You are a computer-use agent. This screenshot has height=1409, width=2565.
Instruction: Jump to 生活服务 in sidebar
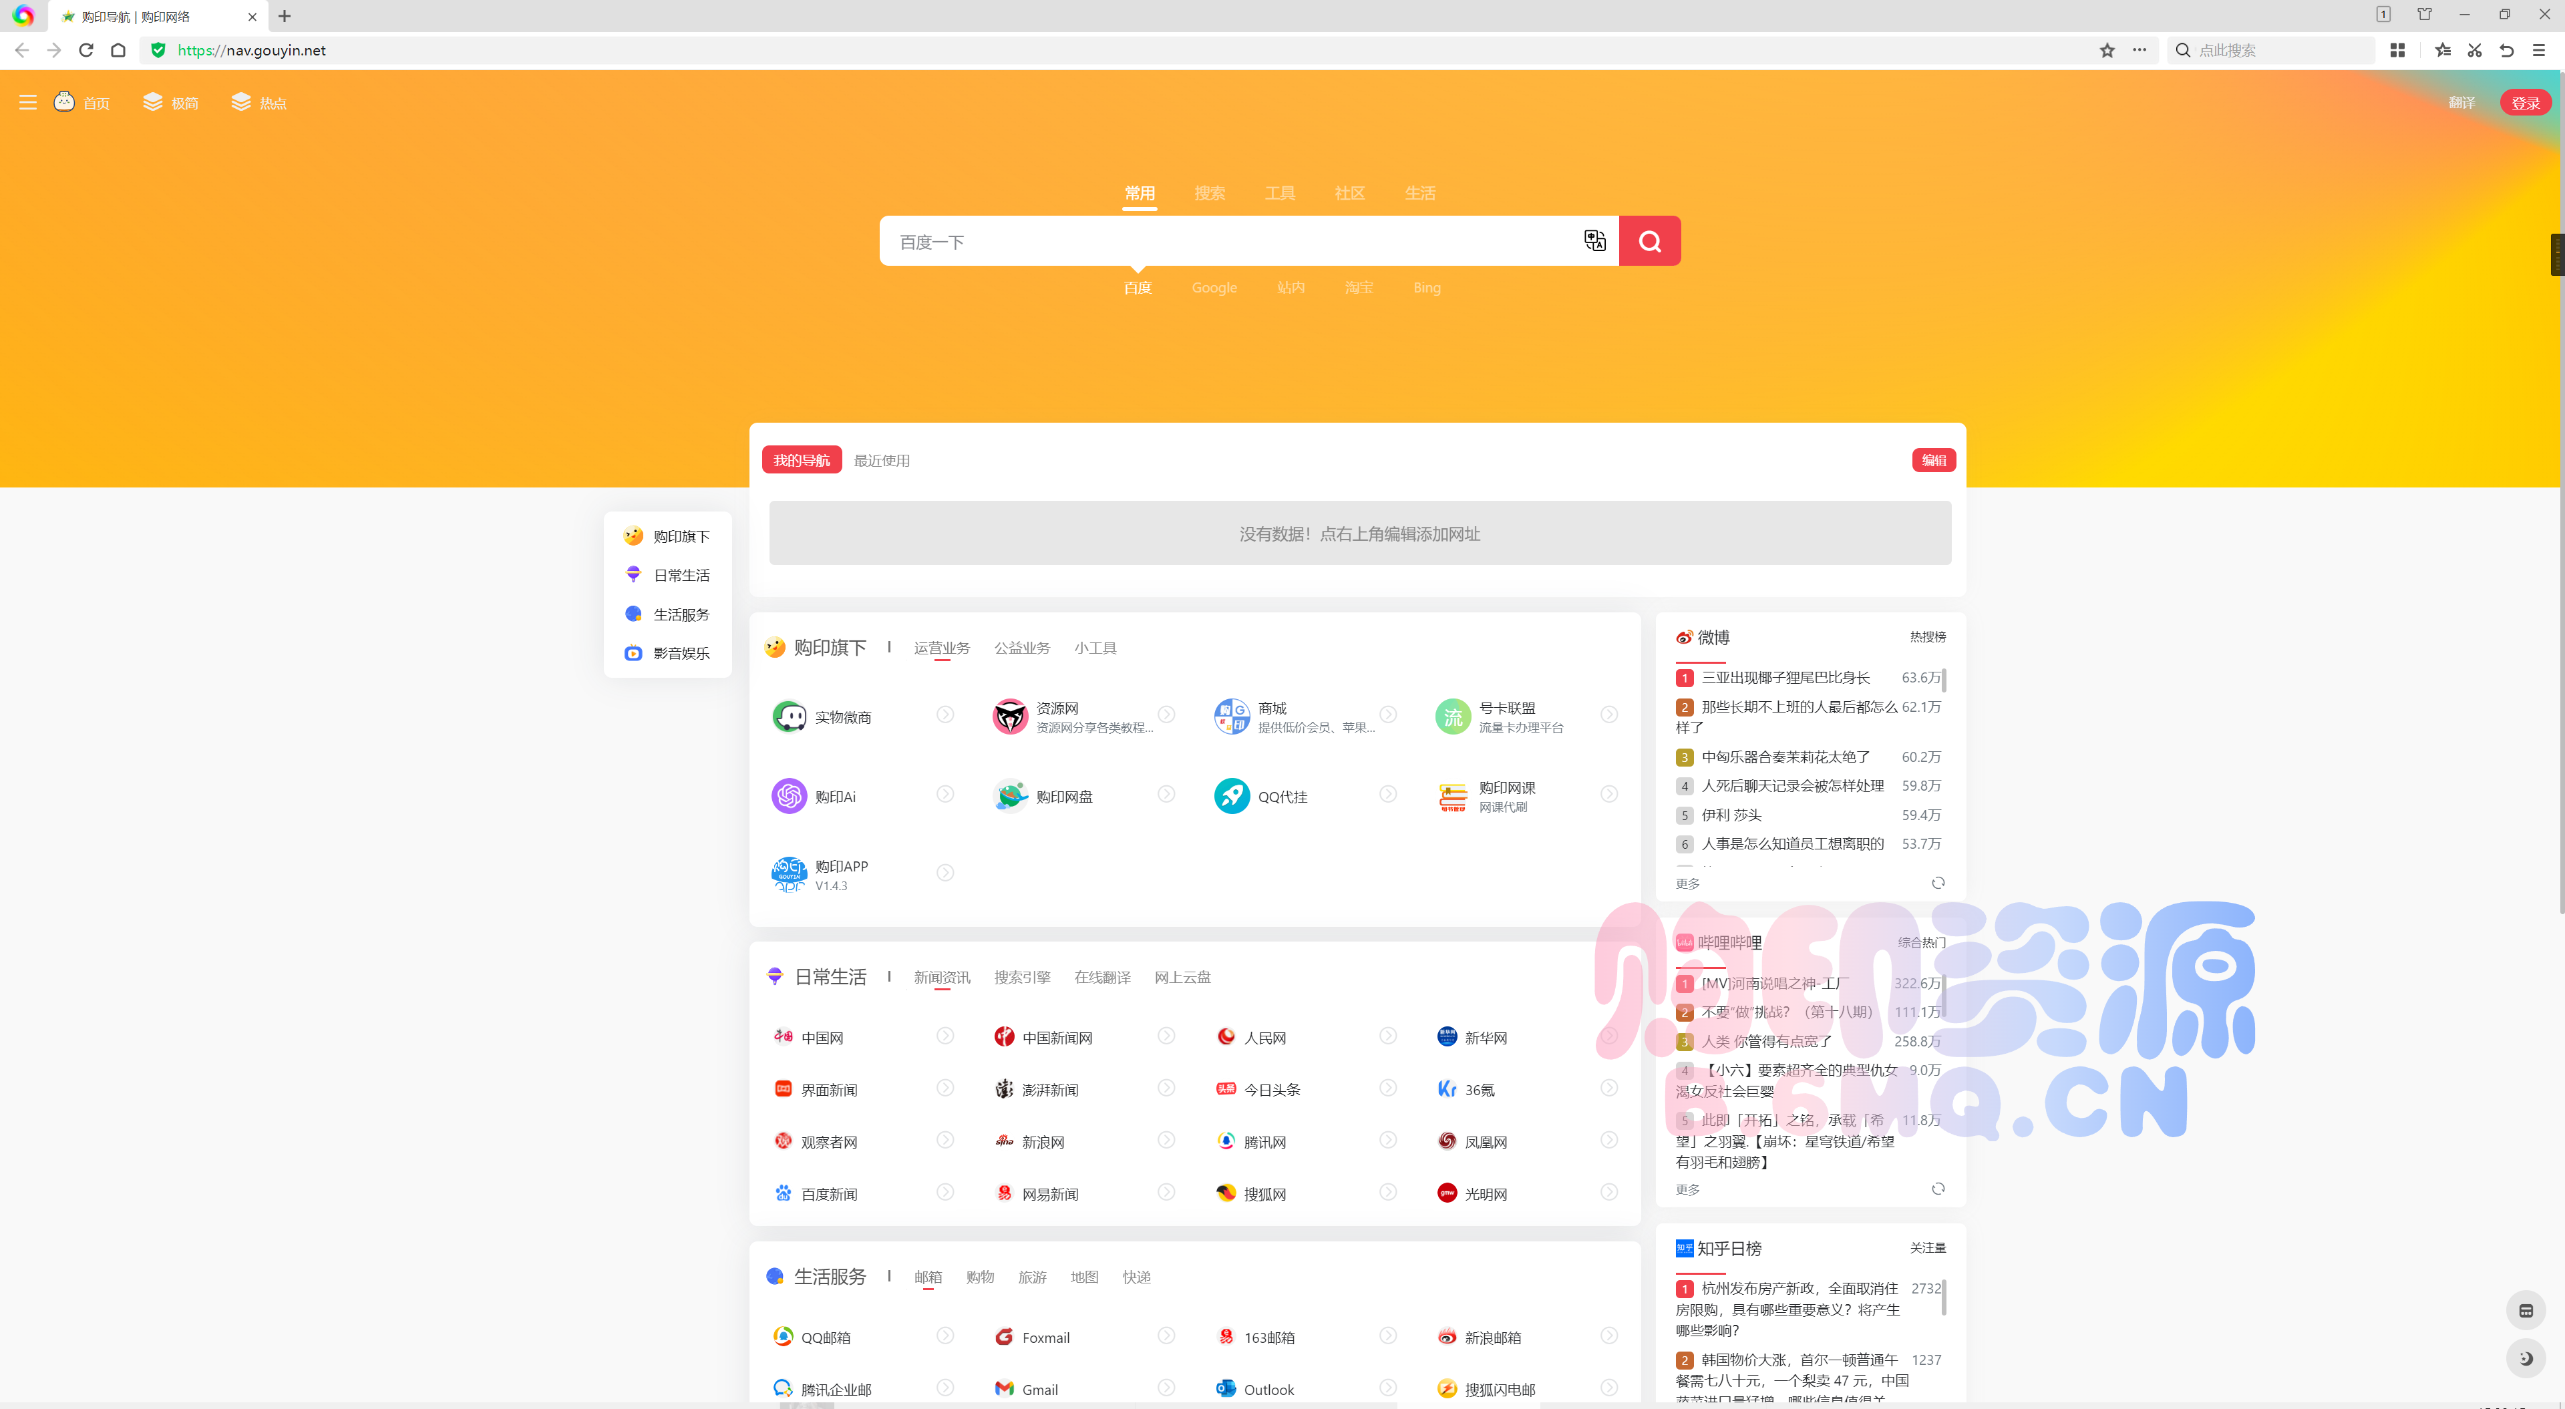point(667,614)
